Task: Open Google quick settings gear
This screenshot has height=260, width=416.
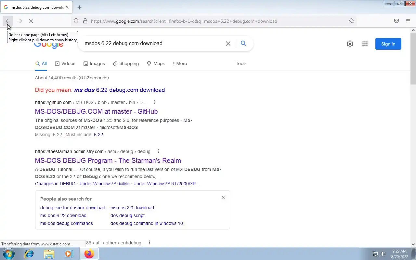Action: pyautogui.click(x=350, y=44)
